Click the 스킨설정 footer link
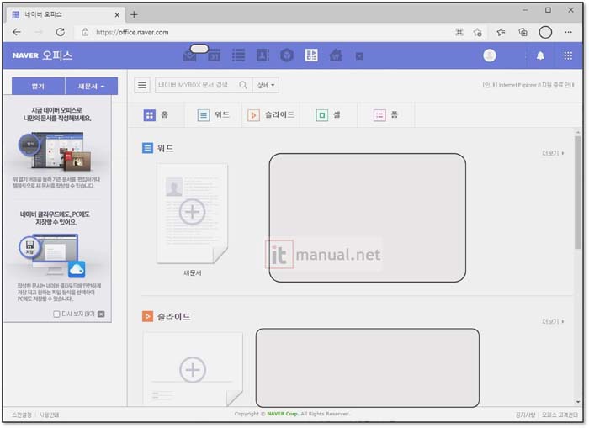Image resolution: width=589 pixels, height=428 pixels. (x=22, y=415)
